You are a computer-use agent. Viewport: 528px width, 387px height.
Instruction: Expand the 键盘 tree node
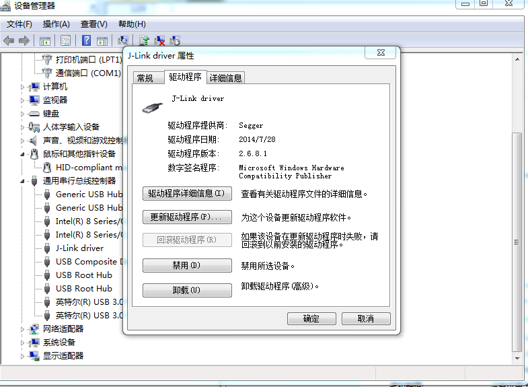tap(22, 114)
